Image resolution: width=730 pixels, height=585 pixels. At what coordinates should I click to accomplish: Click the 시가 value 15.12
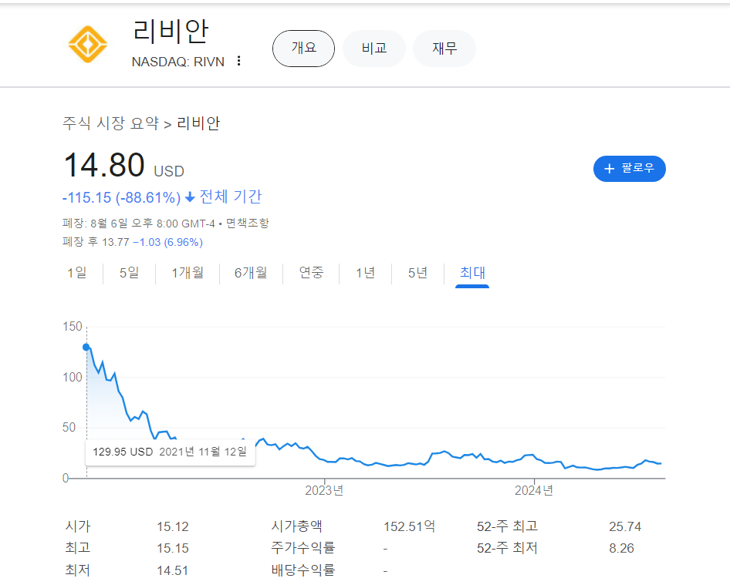coord(173,527)
